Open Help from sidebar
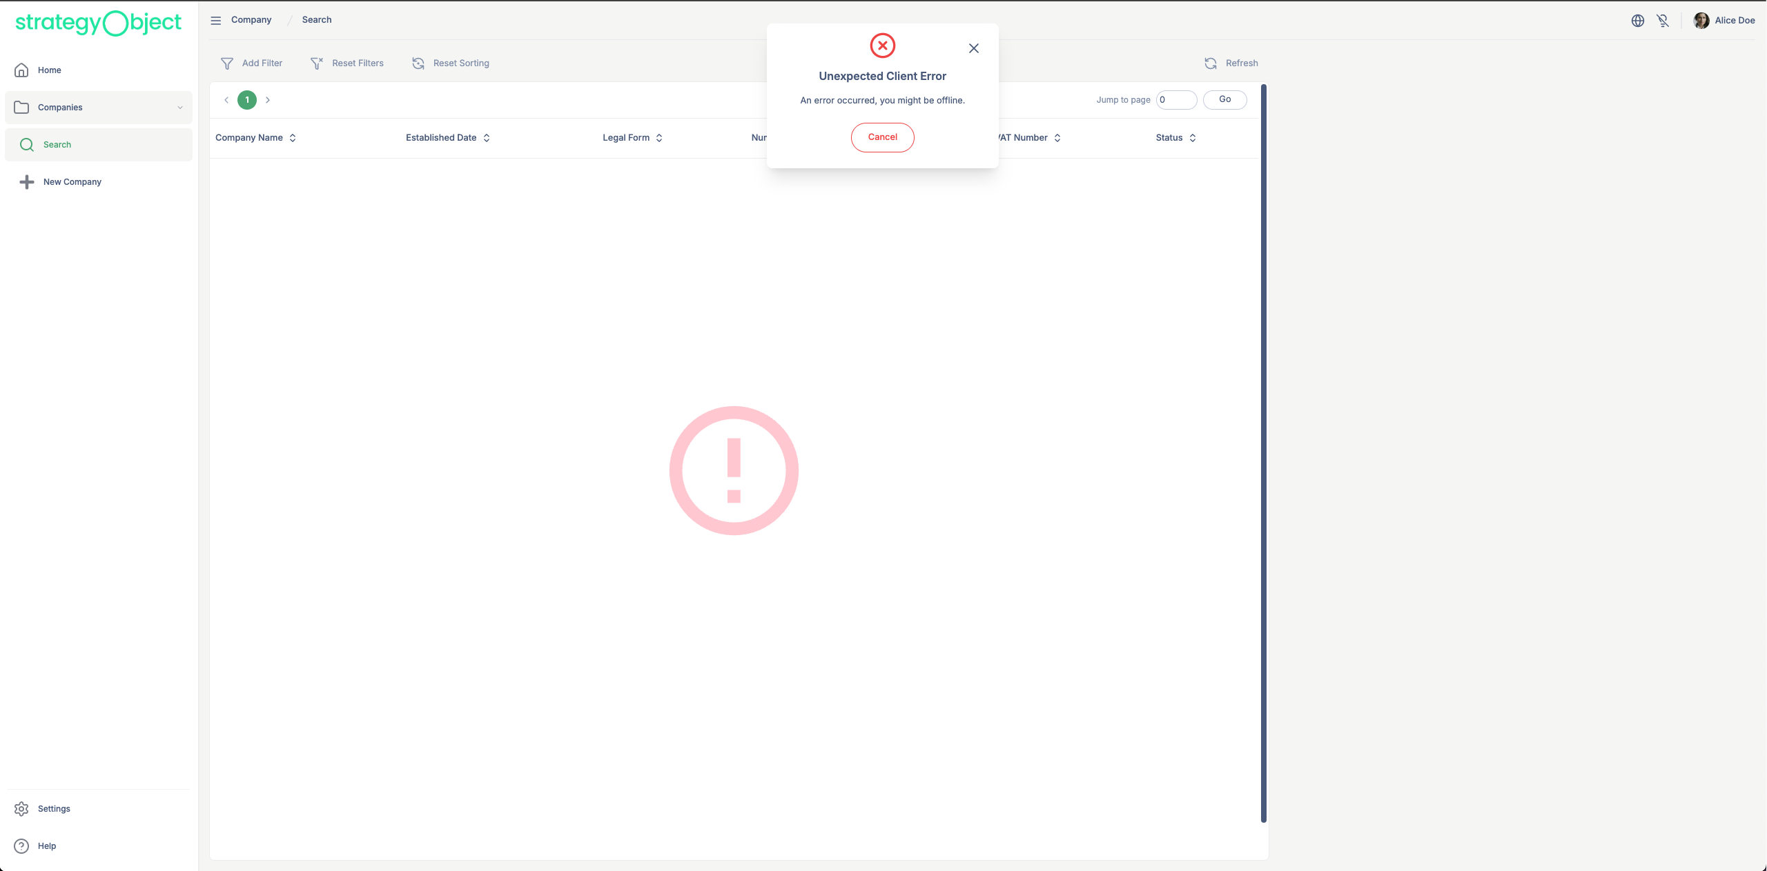 pos(22,845)
